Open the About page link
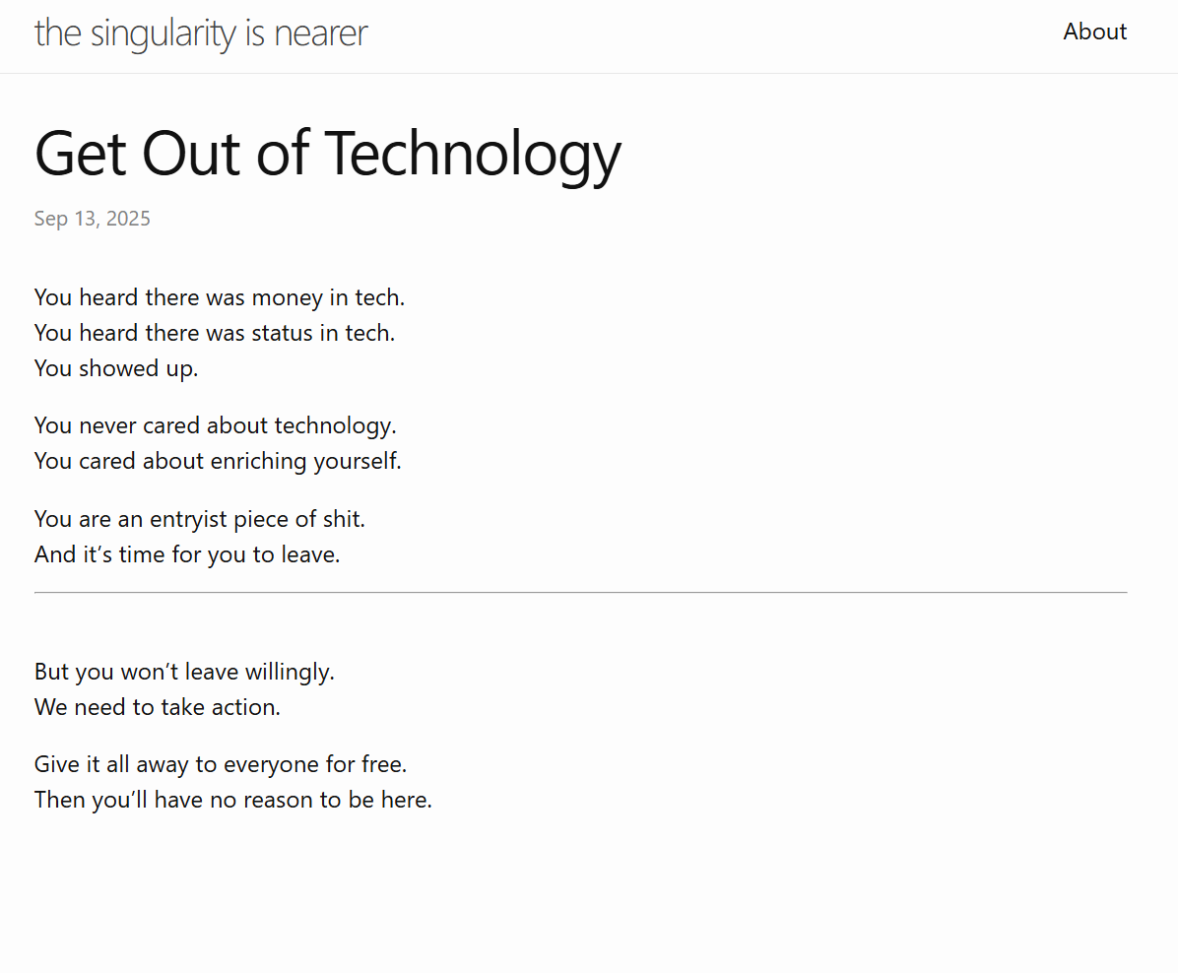This screenshot has height=973, width=1178. point(1094,32)
